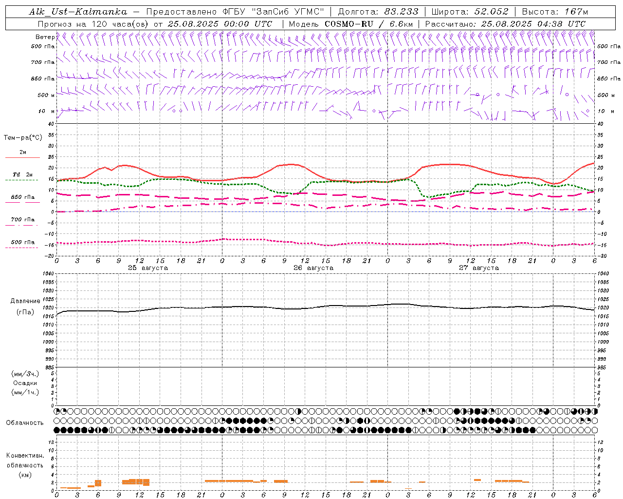Click the '27 августа' date label
This screenshot has height=499, width=623.
(x=479, y=268)
